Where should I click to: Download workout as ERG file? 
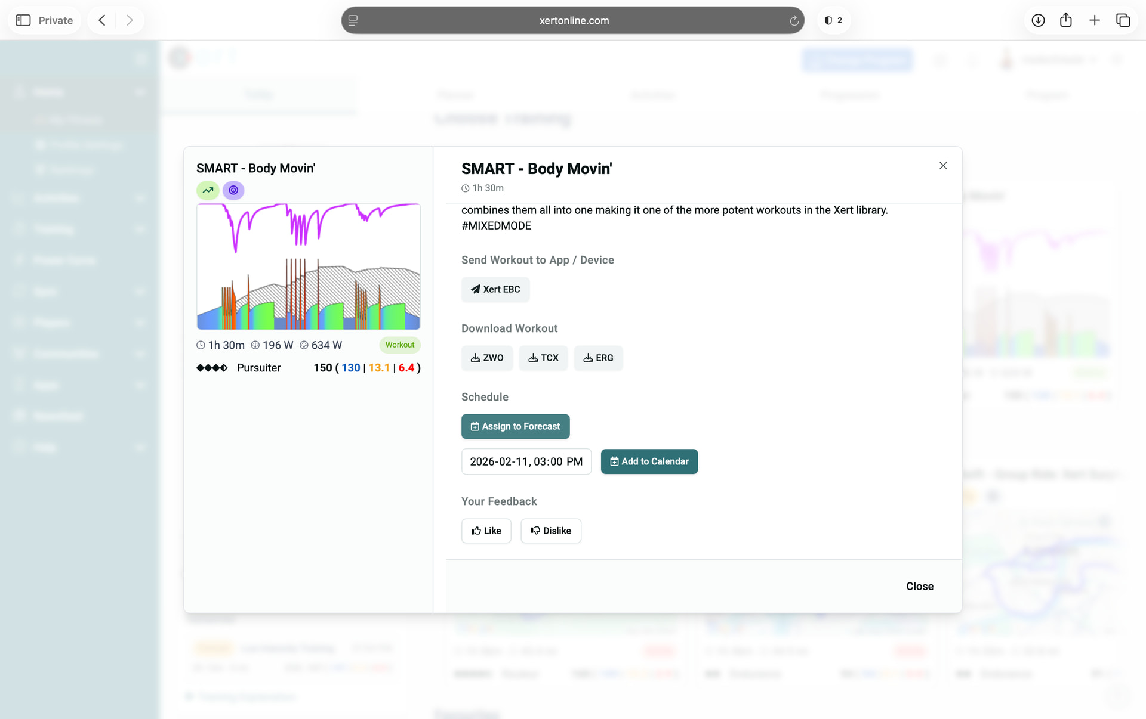coord(598,358)
